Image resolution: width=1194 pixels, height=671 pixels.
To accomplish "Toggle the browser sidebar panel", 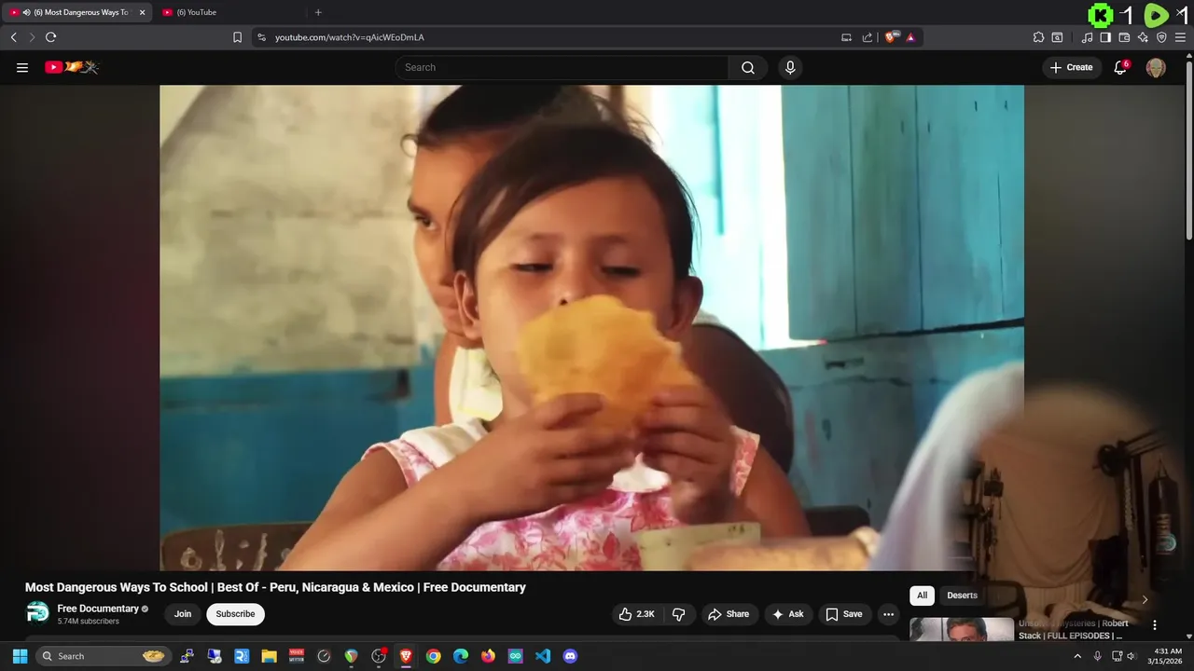I will pyautogui.click(x=1105, y=37).
